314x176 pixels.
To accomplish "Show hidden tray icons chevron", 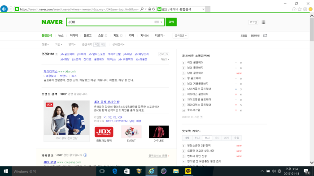I will pos(262,171).
